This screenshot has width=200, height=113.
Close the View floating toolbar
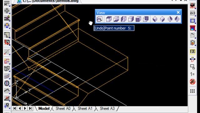[178, 13]
